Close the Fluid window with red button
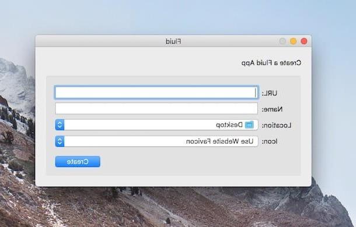This screenshot has width=356, height=227. click(x=304, y=41)
